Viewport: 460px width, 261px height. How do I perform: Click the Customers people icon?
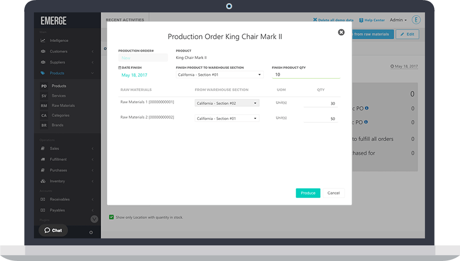coord(43,52)
